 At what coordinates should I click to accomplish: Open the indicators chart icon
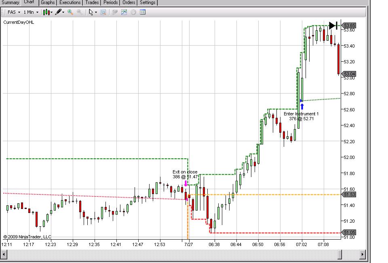124,12
